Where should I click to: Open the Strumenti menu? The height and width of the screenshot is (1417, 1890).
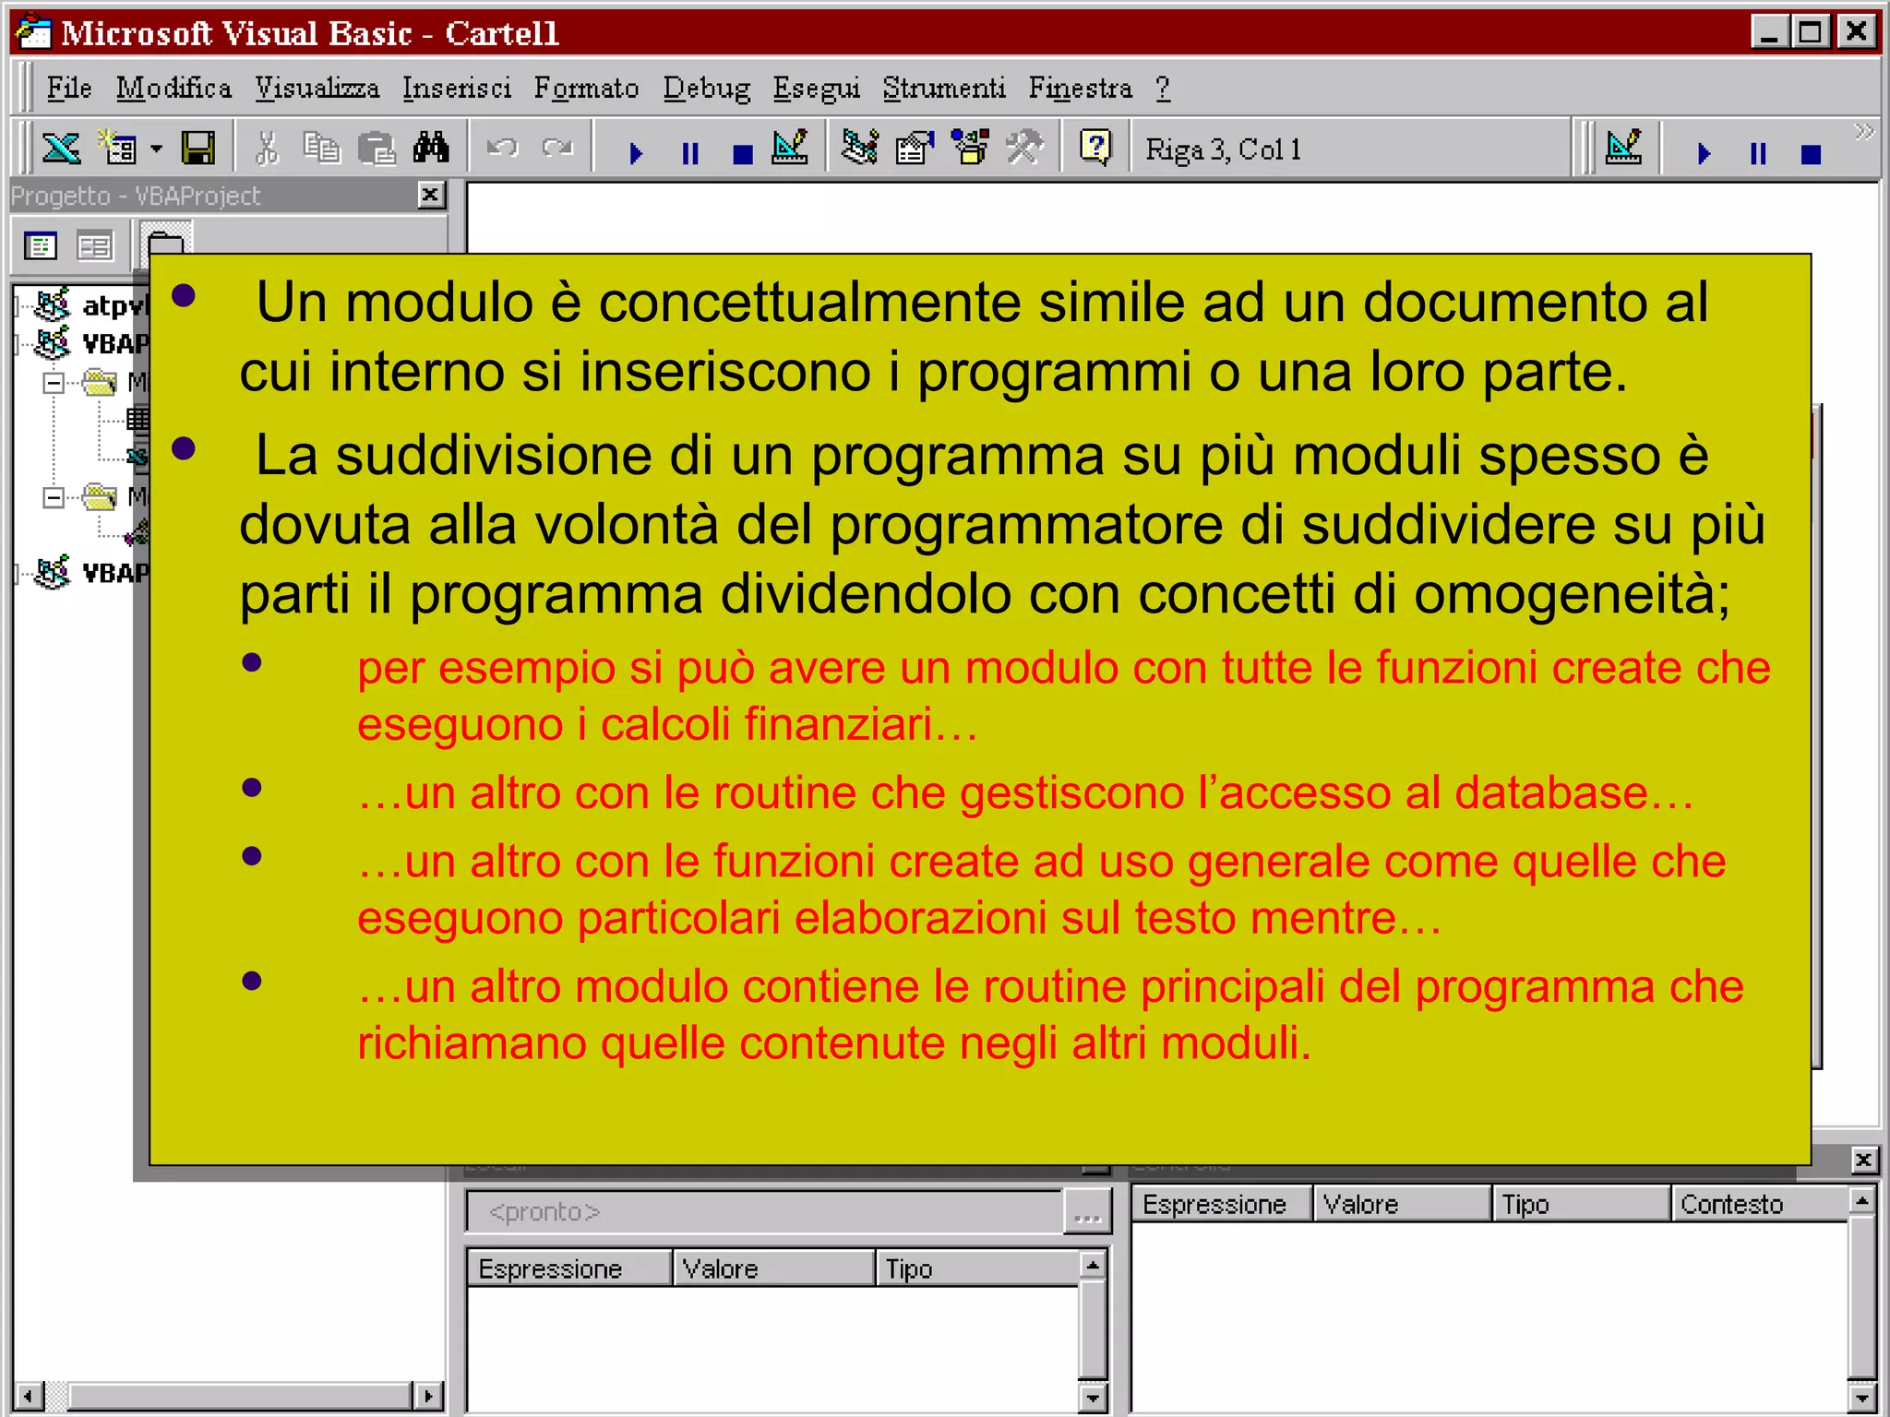coord(944,89)
